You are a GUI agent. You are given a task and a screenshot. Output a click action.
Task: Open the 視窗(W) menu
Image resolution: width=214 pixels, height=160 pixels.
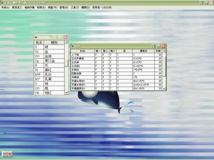point(52,7)
